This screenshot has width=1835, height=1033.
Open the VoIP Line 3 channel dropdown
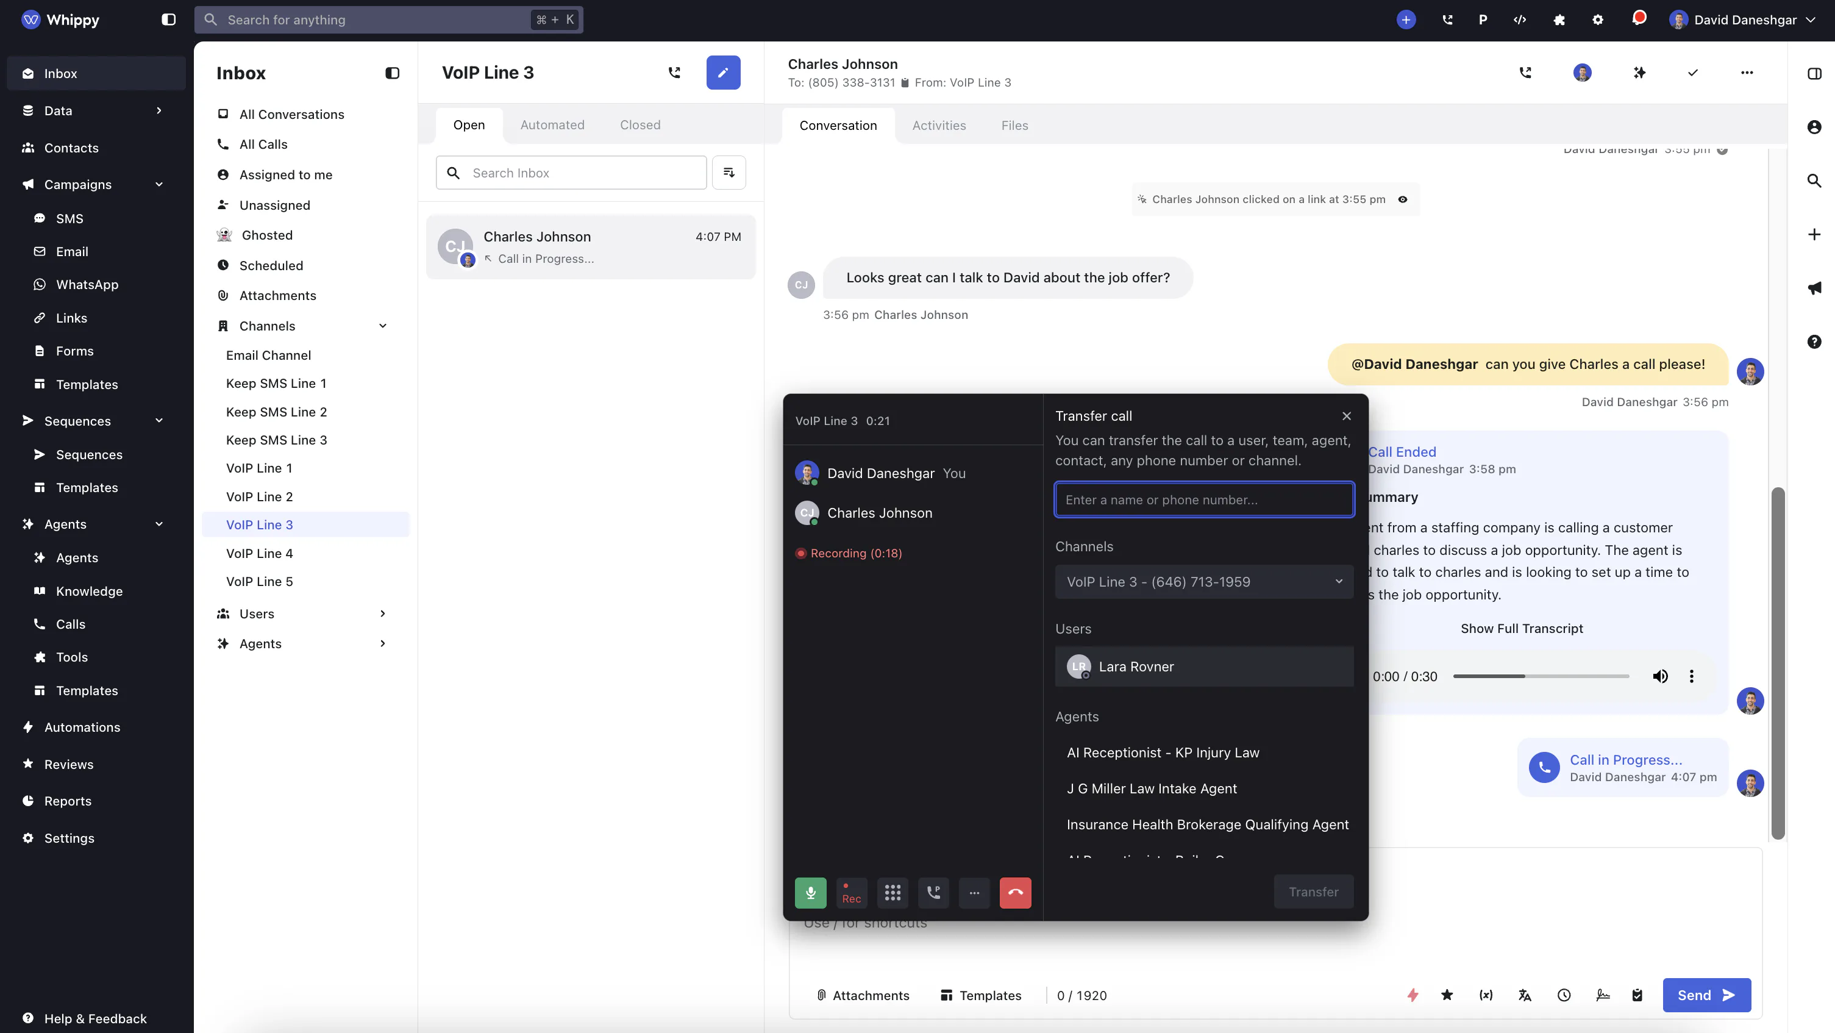1204,581
